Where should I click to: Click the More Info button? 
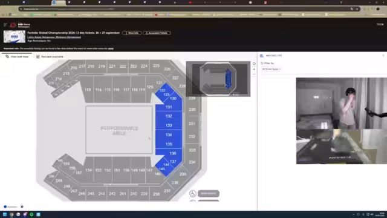click(x=132, y=33)
